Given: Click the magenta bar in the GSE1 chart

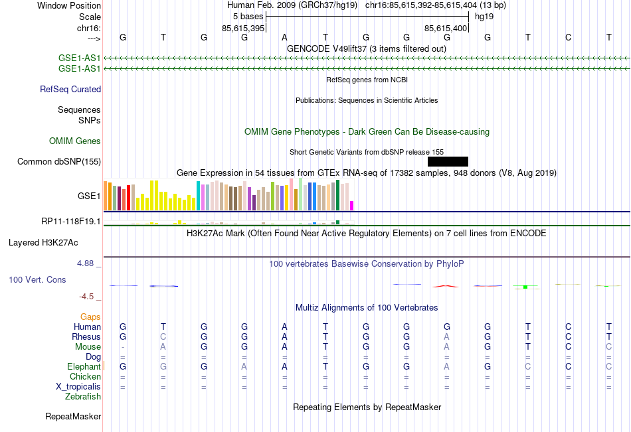Looking at the screenshot, I should coord(352,206).
